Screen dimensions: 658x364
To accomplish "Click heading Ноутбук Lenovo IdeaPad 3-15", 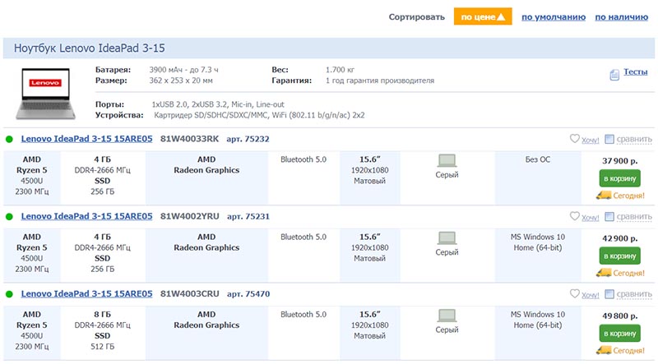I will pyautogui.click(x=90, y=48).
